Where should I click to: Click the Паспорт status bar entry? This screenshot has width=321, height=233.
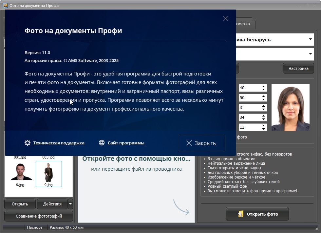pyautogui.click(x=34, y=227)
